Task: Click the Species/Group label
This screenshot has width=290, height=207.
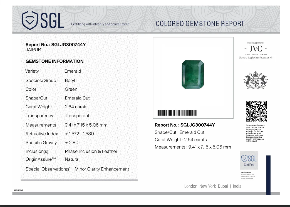Action: (41, 81)
